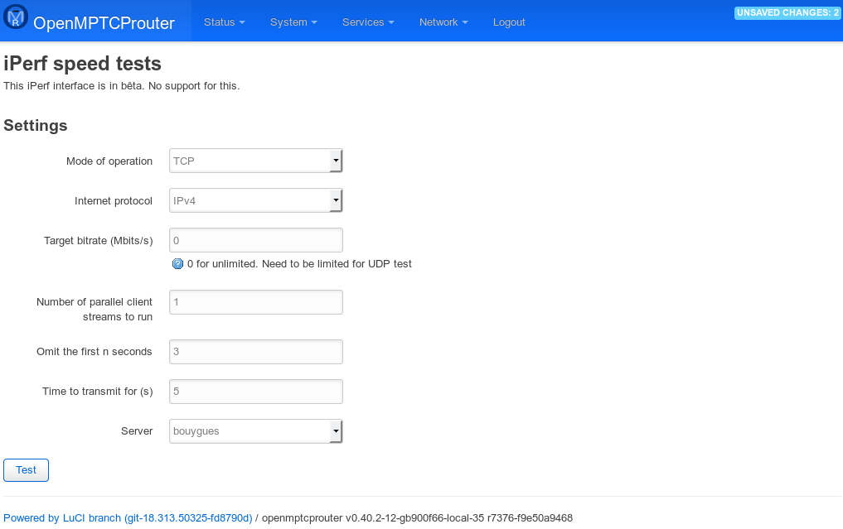The image size is (843, 529).
Task: Focus the Time to transmit for field
Action: [256, 392]
